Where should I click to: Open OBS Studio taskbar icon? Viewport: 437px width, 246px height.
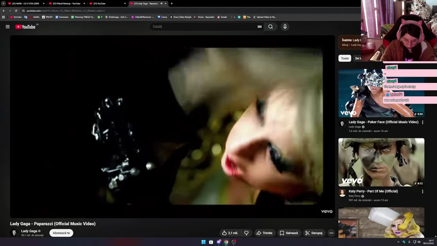tap(234, 242)
